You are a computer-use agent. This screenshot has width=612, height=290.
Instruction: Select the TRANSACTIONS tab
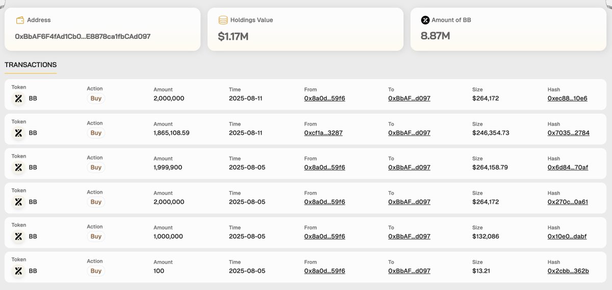click(x=31, y=65)
